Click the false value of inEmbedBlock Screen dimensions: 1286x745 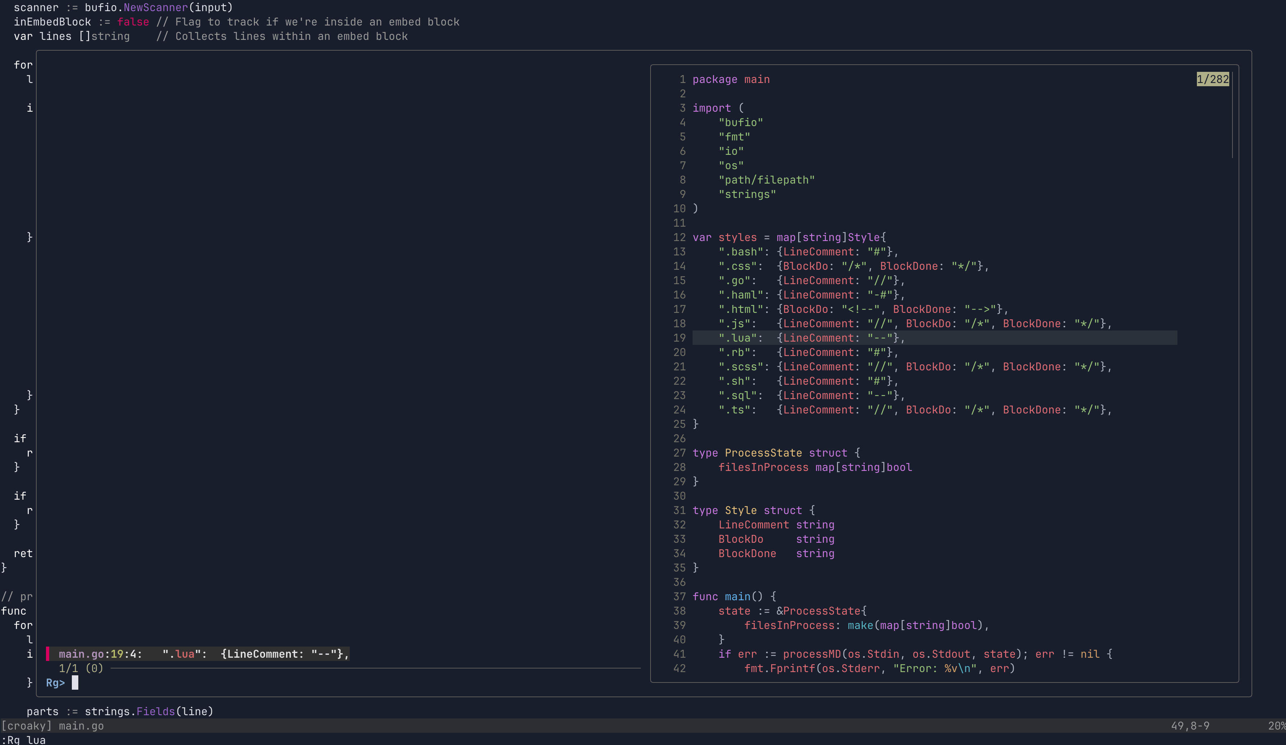pyautogui.click(x=133, y=22)
